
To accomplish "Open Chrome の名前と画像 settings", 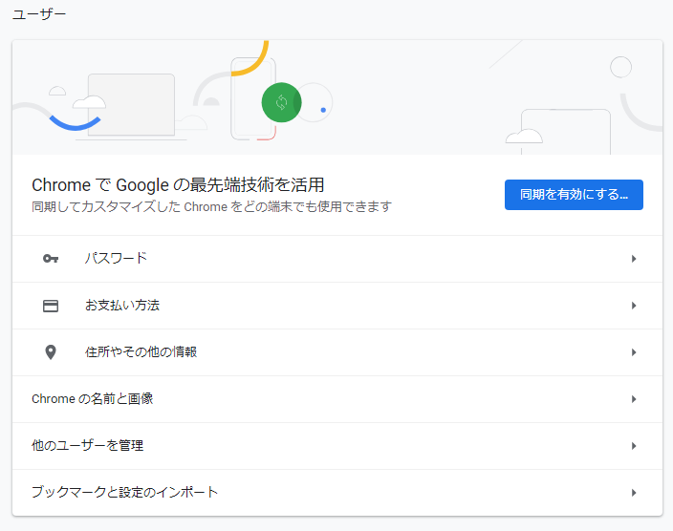I will click(x=337, y=399).
